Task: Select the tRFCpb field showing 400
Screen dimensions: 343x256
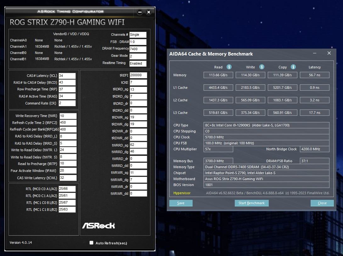Action: pos(68,129)
